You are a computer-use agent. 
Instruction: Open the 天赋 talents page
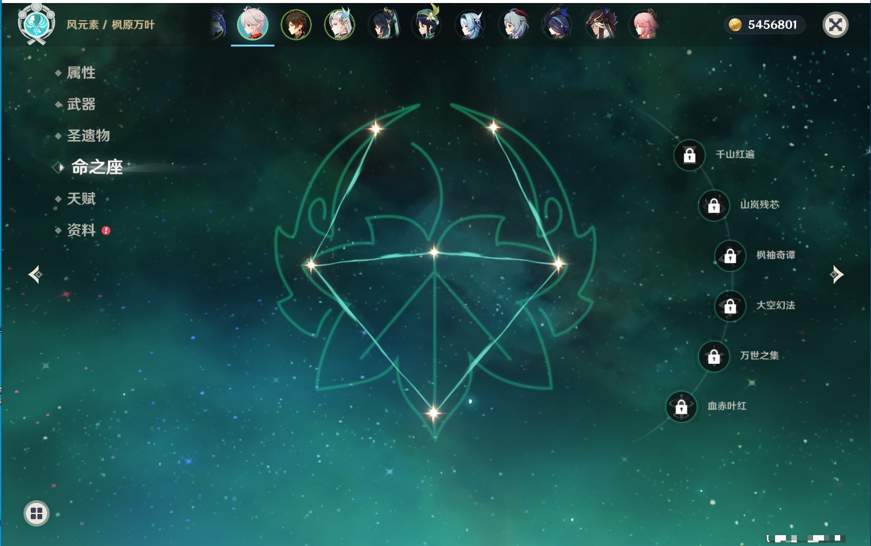(81, 198)
